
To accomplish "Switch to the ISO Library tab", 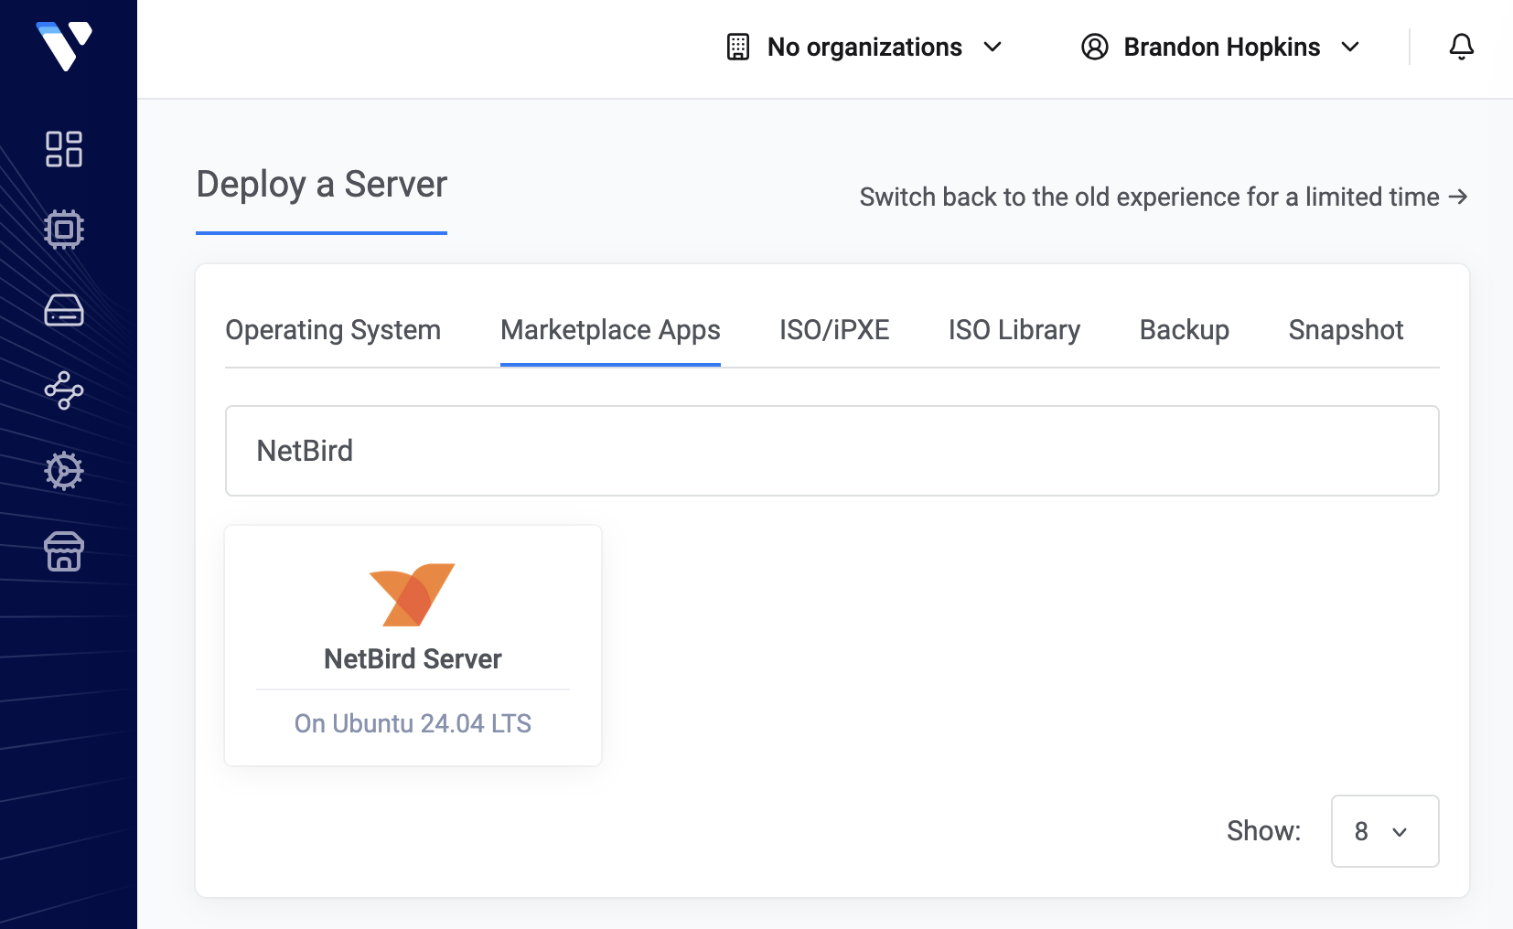I will click(1014, 330).
